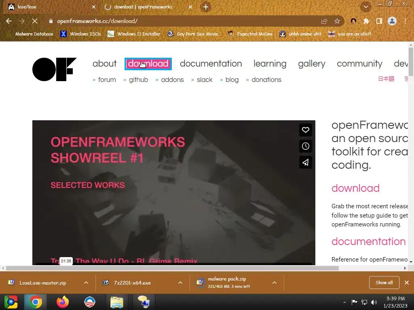
Task: Open the extension icon next to the star
Action: tap(353, 21)
